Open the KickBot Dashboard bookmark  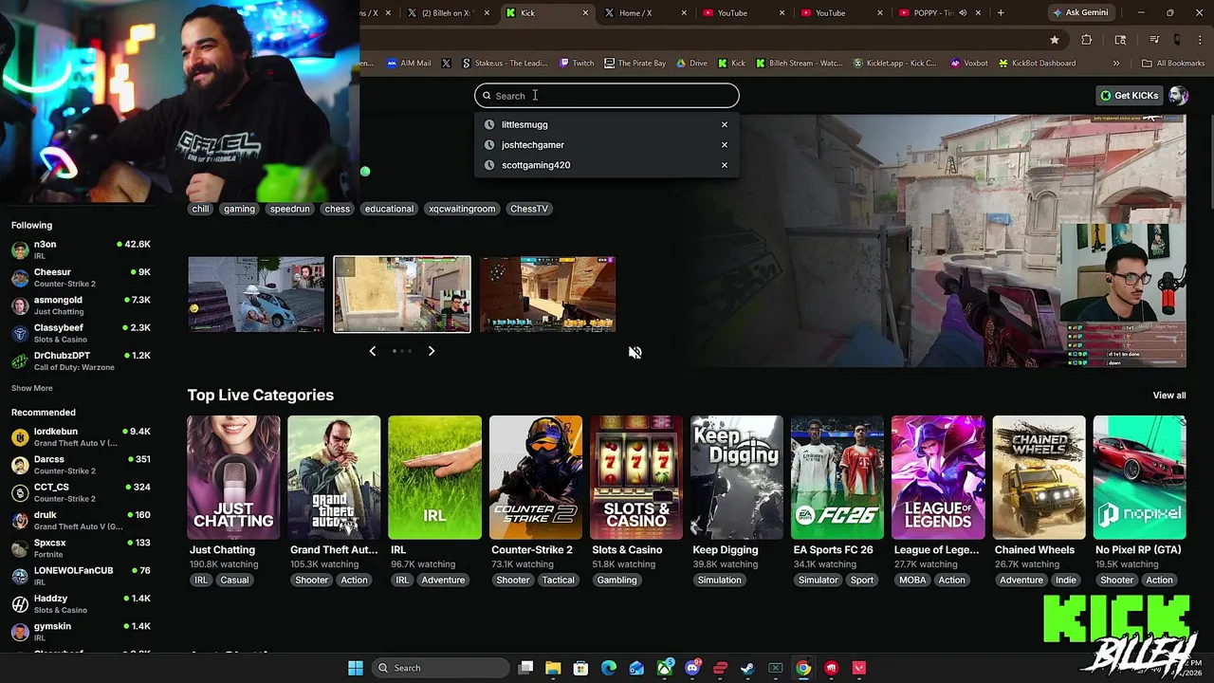(1037, 64)
